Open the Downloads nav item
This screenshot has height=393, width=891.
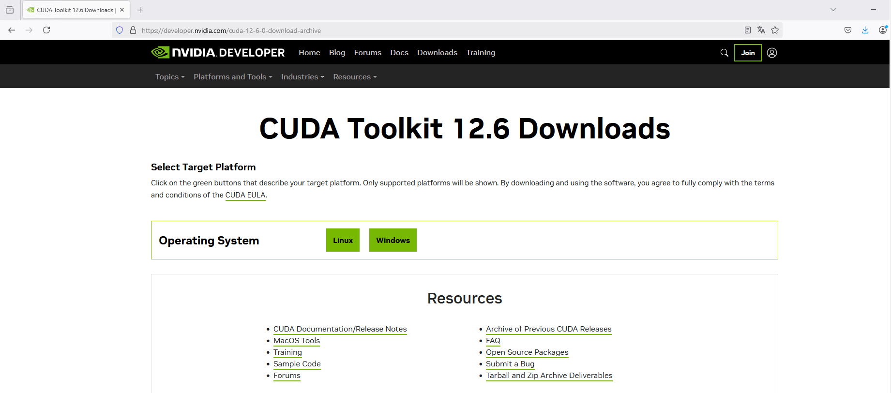coord(437,52)
